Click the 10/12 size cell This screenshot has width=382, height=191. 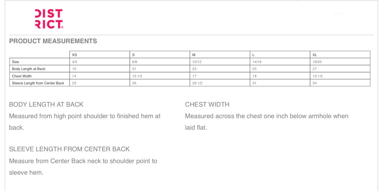pyautogui.click(x=196, y=62)
